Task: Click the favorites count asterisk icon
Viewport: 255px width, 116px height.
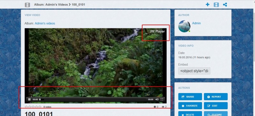Action: [x=155, y=107]
